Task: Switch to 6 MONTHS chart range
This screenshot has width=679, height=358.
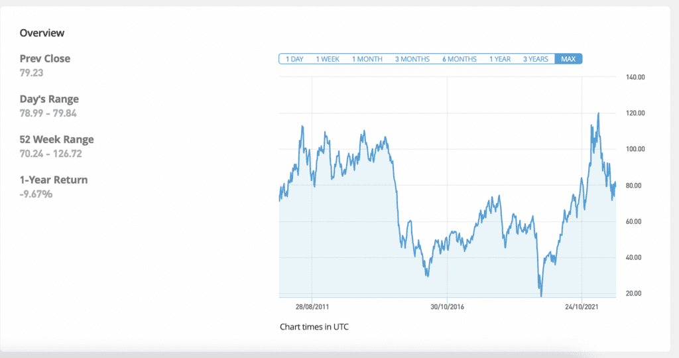Action: (x=460, y=59)
